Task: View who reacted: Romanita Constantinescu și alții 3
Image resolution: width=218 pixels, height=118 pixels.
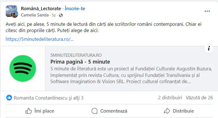Action: [48, 98]
